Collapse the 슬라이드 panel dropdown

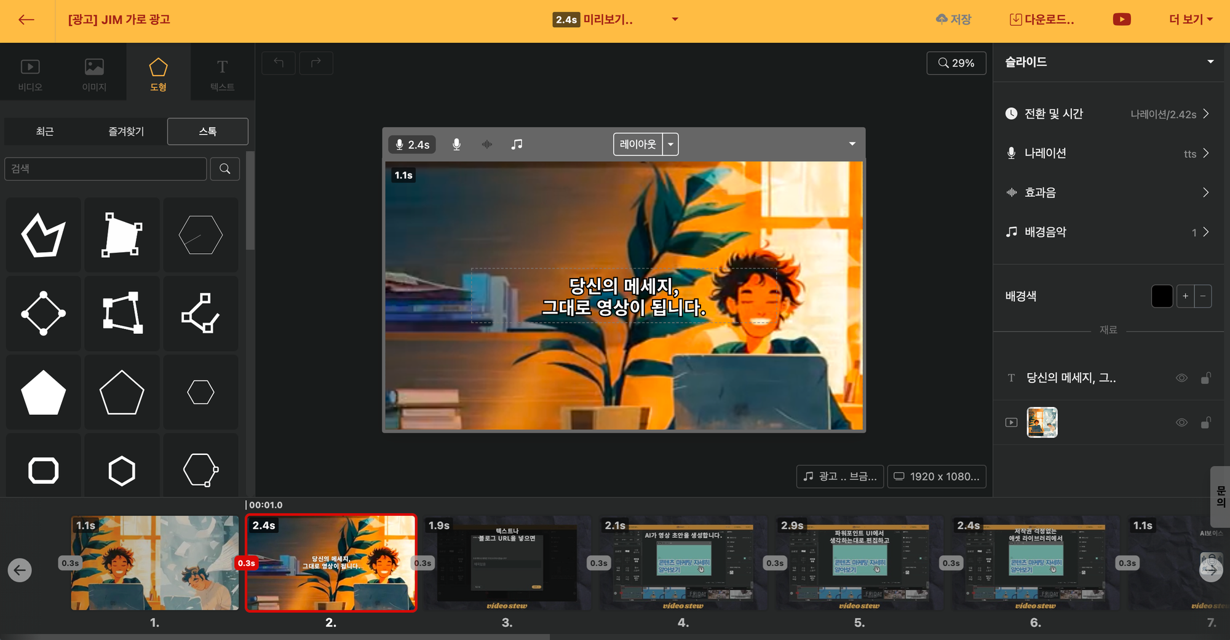click(1210, 62)
